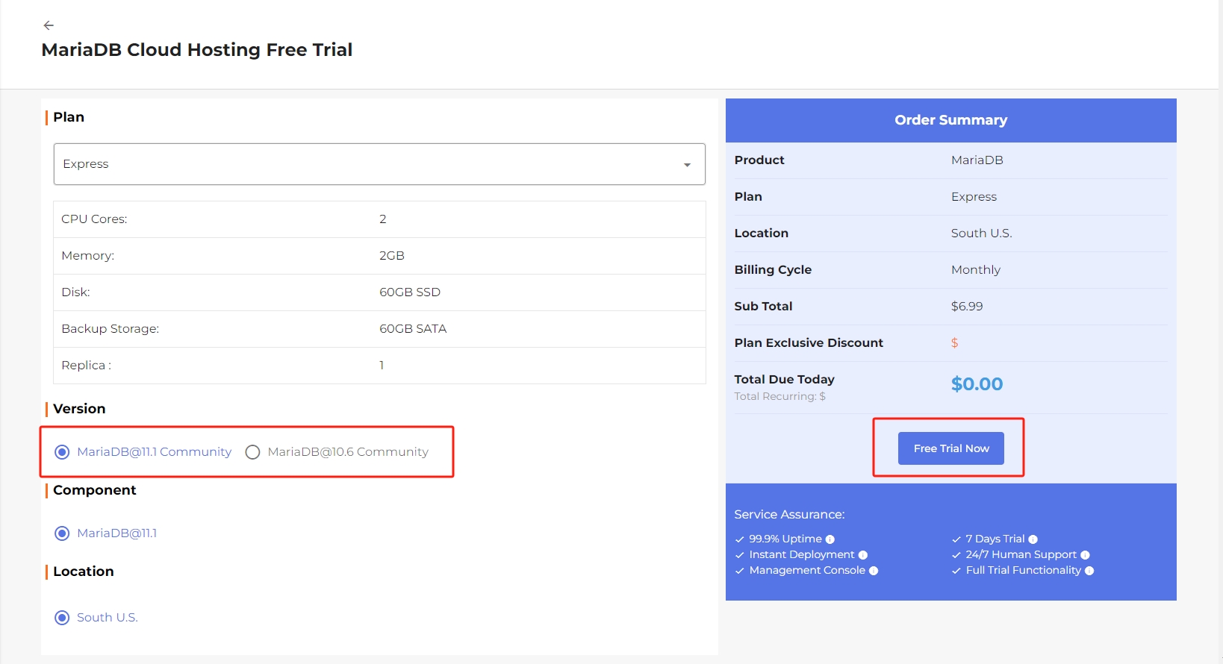
Task: Click the Total Recurring text
Action: (x=779, y=397)
